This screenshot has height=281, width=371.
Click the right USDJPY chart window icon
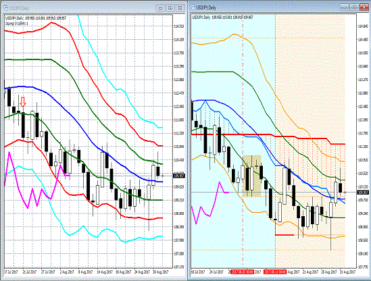point(193,7)
